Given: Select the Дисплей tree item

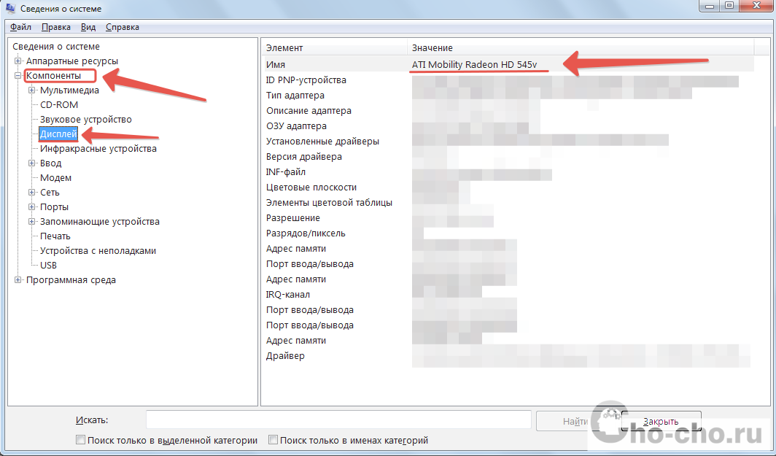Looking at the screenshot, I should (x=58, y=134).
